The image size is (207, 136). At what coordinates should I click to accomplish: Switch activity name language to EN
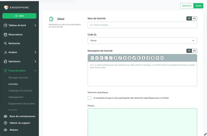tap(194, 19)
